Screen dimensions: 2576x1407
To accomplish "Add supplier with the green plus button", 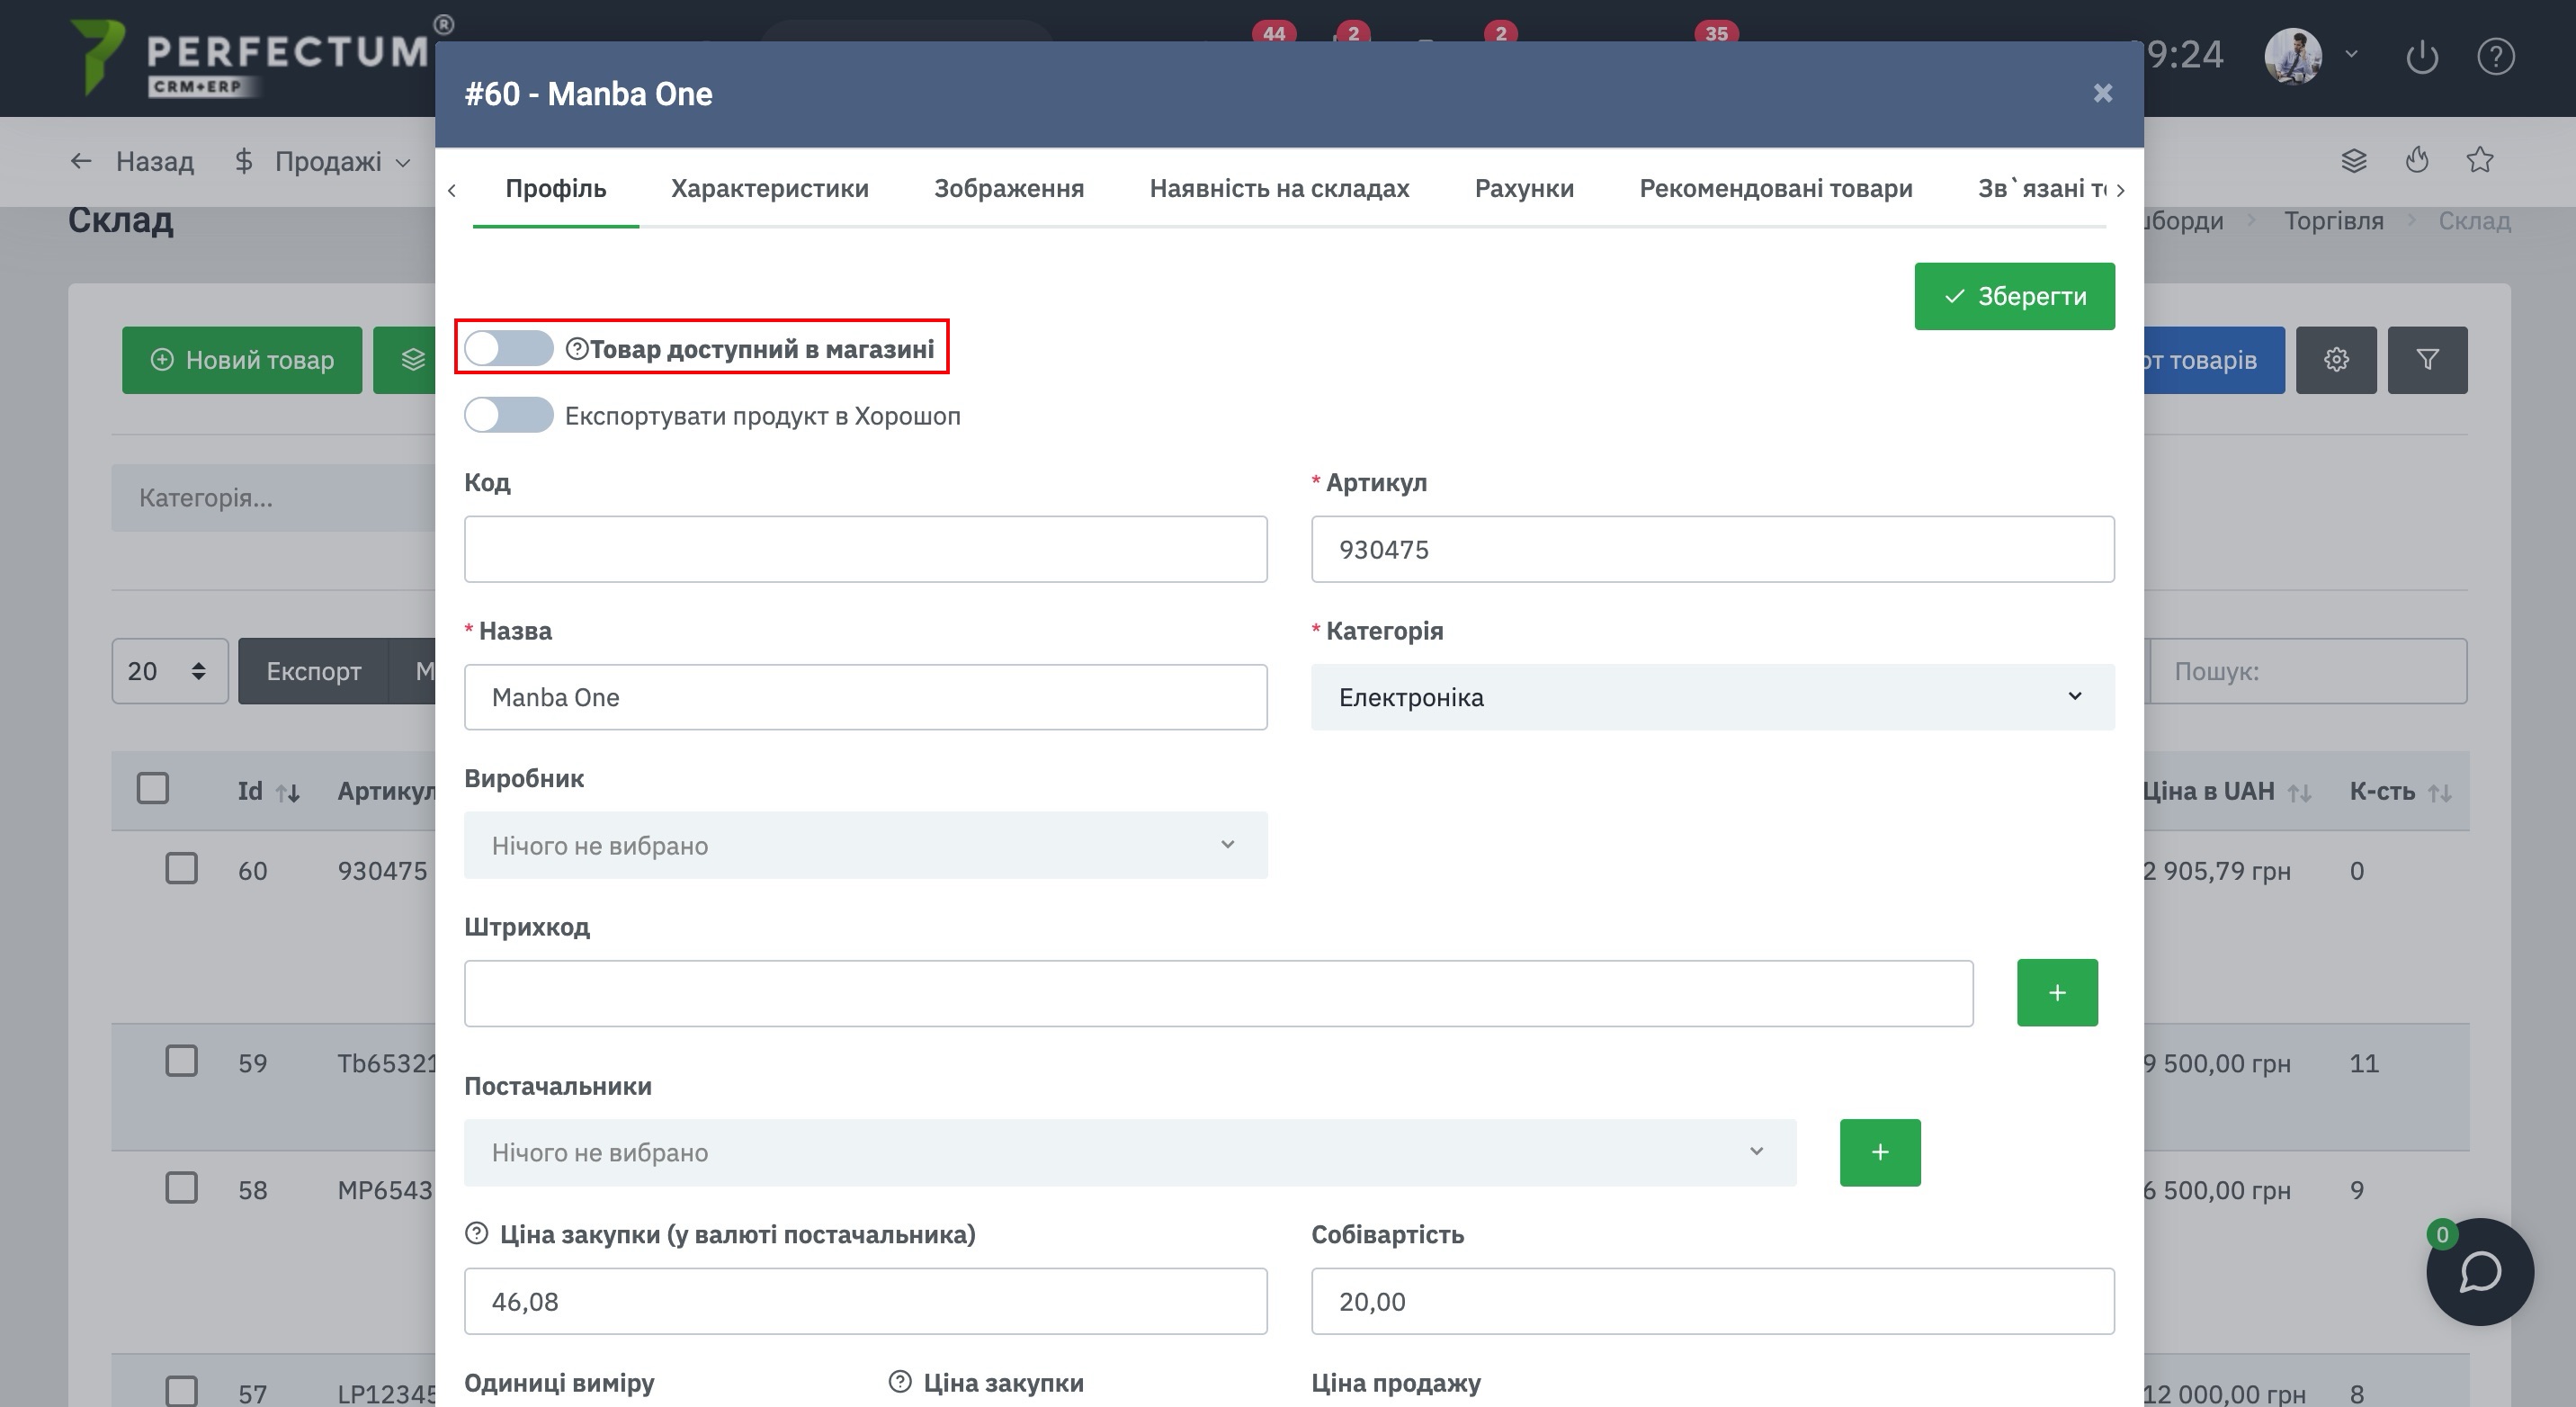I will coord(1880,1152).
